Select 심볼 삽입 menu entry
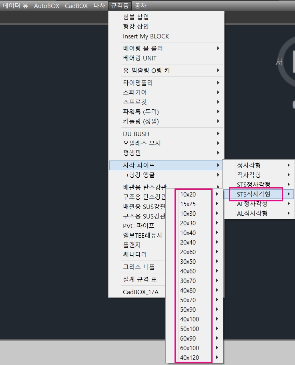 166,17
